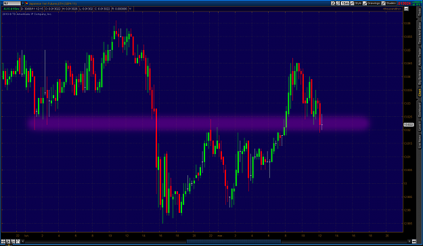
Task: Click the /6J 15m chart label
Action: (11, 9)
